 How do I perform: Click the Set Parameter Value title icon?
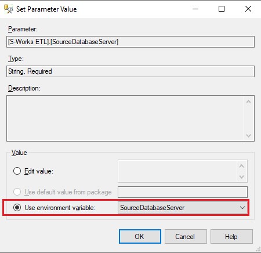coord(9,9)
